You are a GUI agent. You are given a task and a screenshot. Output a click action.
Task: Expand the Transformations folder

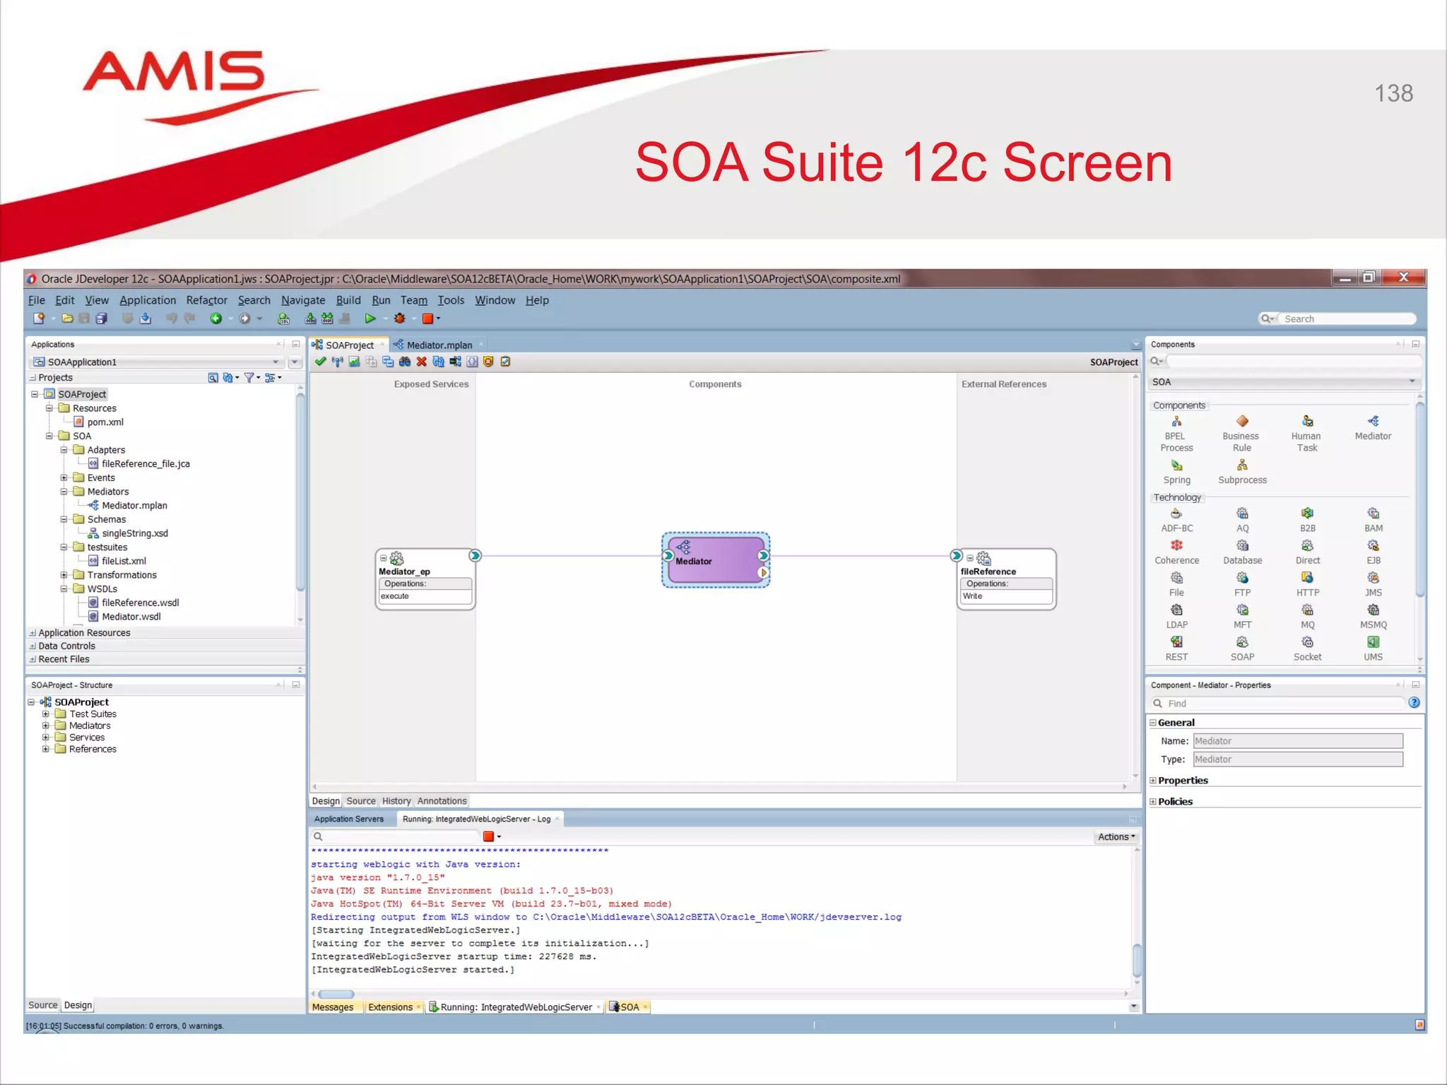click(64, 575)
